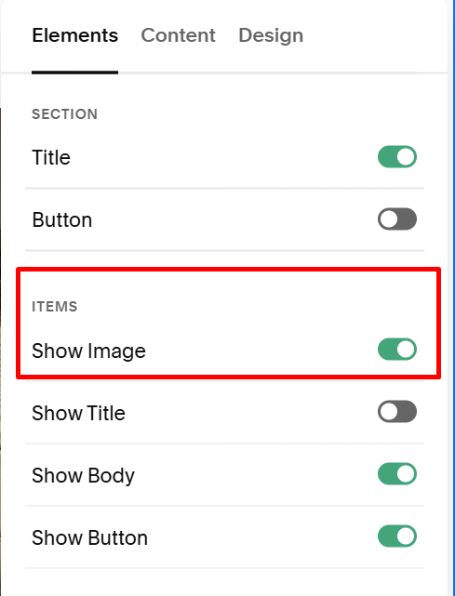
Task: Turn off the Show Image switch
Action: [397, 349]
